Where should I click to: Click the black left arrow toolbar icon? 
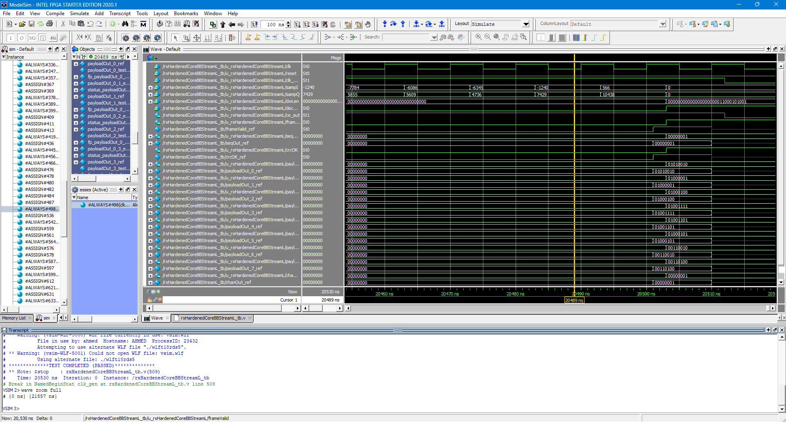[231, 24]
